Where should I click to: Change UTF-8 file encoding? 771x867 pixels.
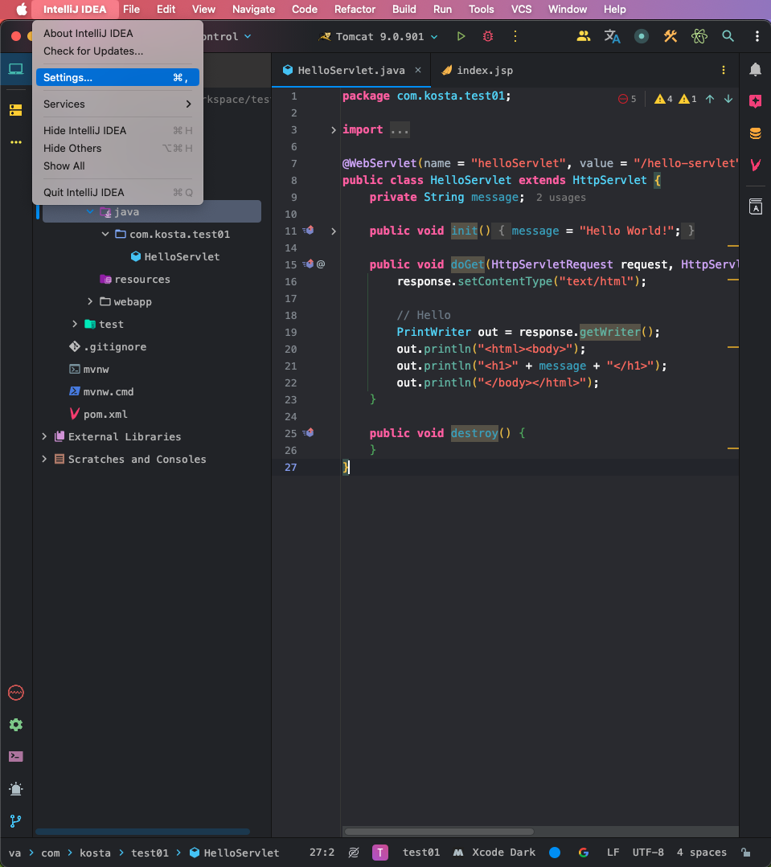point(648,853)
